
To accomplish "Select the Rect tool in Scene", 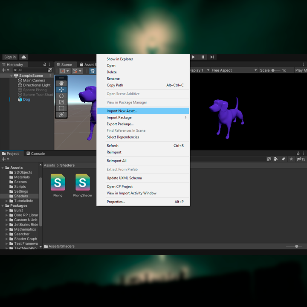I will click(x=61, y=108).
